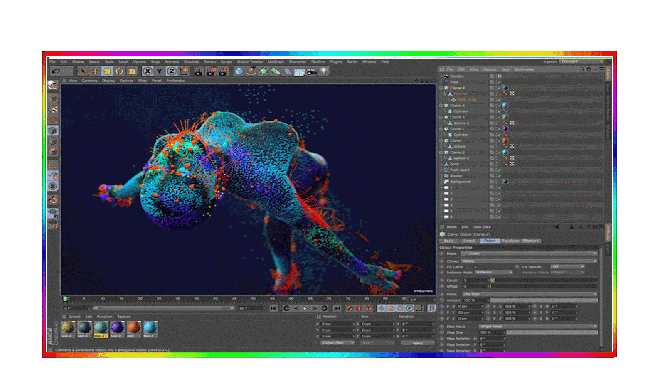665x374 pixels.
Task: Select the Rotate tool
Action: pyautogui.click(x=119, y=71)
